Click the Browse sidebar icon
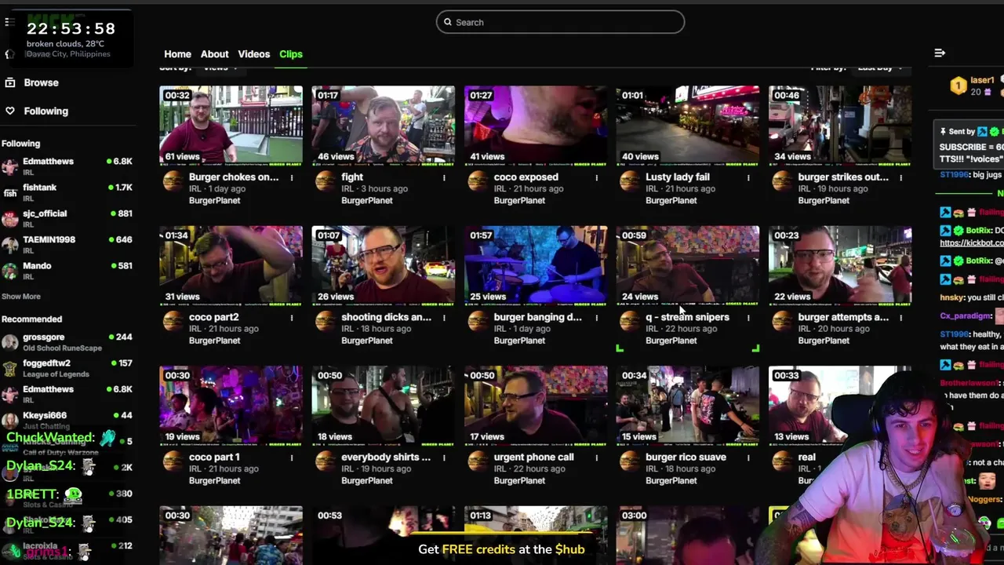 click(x=9, y=82)
